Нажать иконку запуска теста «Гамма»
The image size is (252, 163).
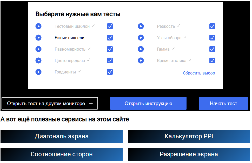(x=141, y=49)
